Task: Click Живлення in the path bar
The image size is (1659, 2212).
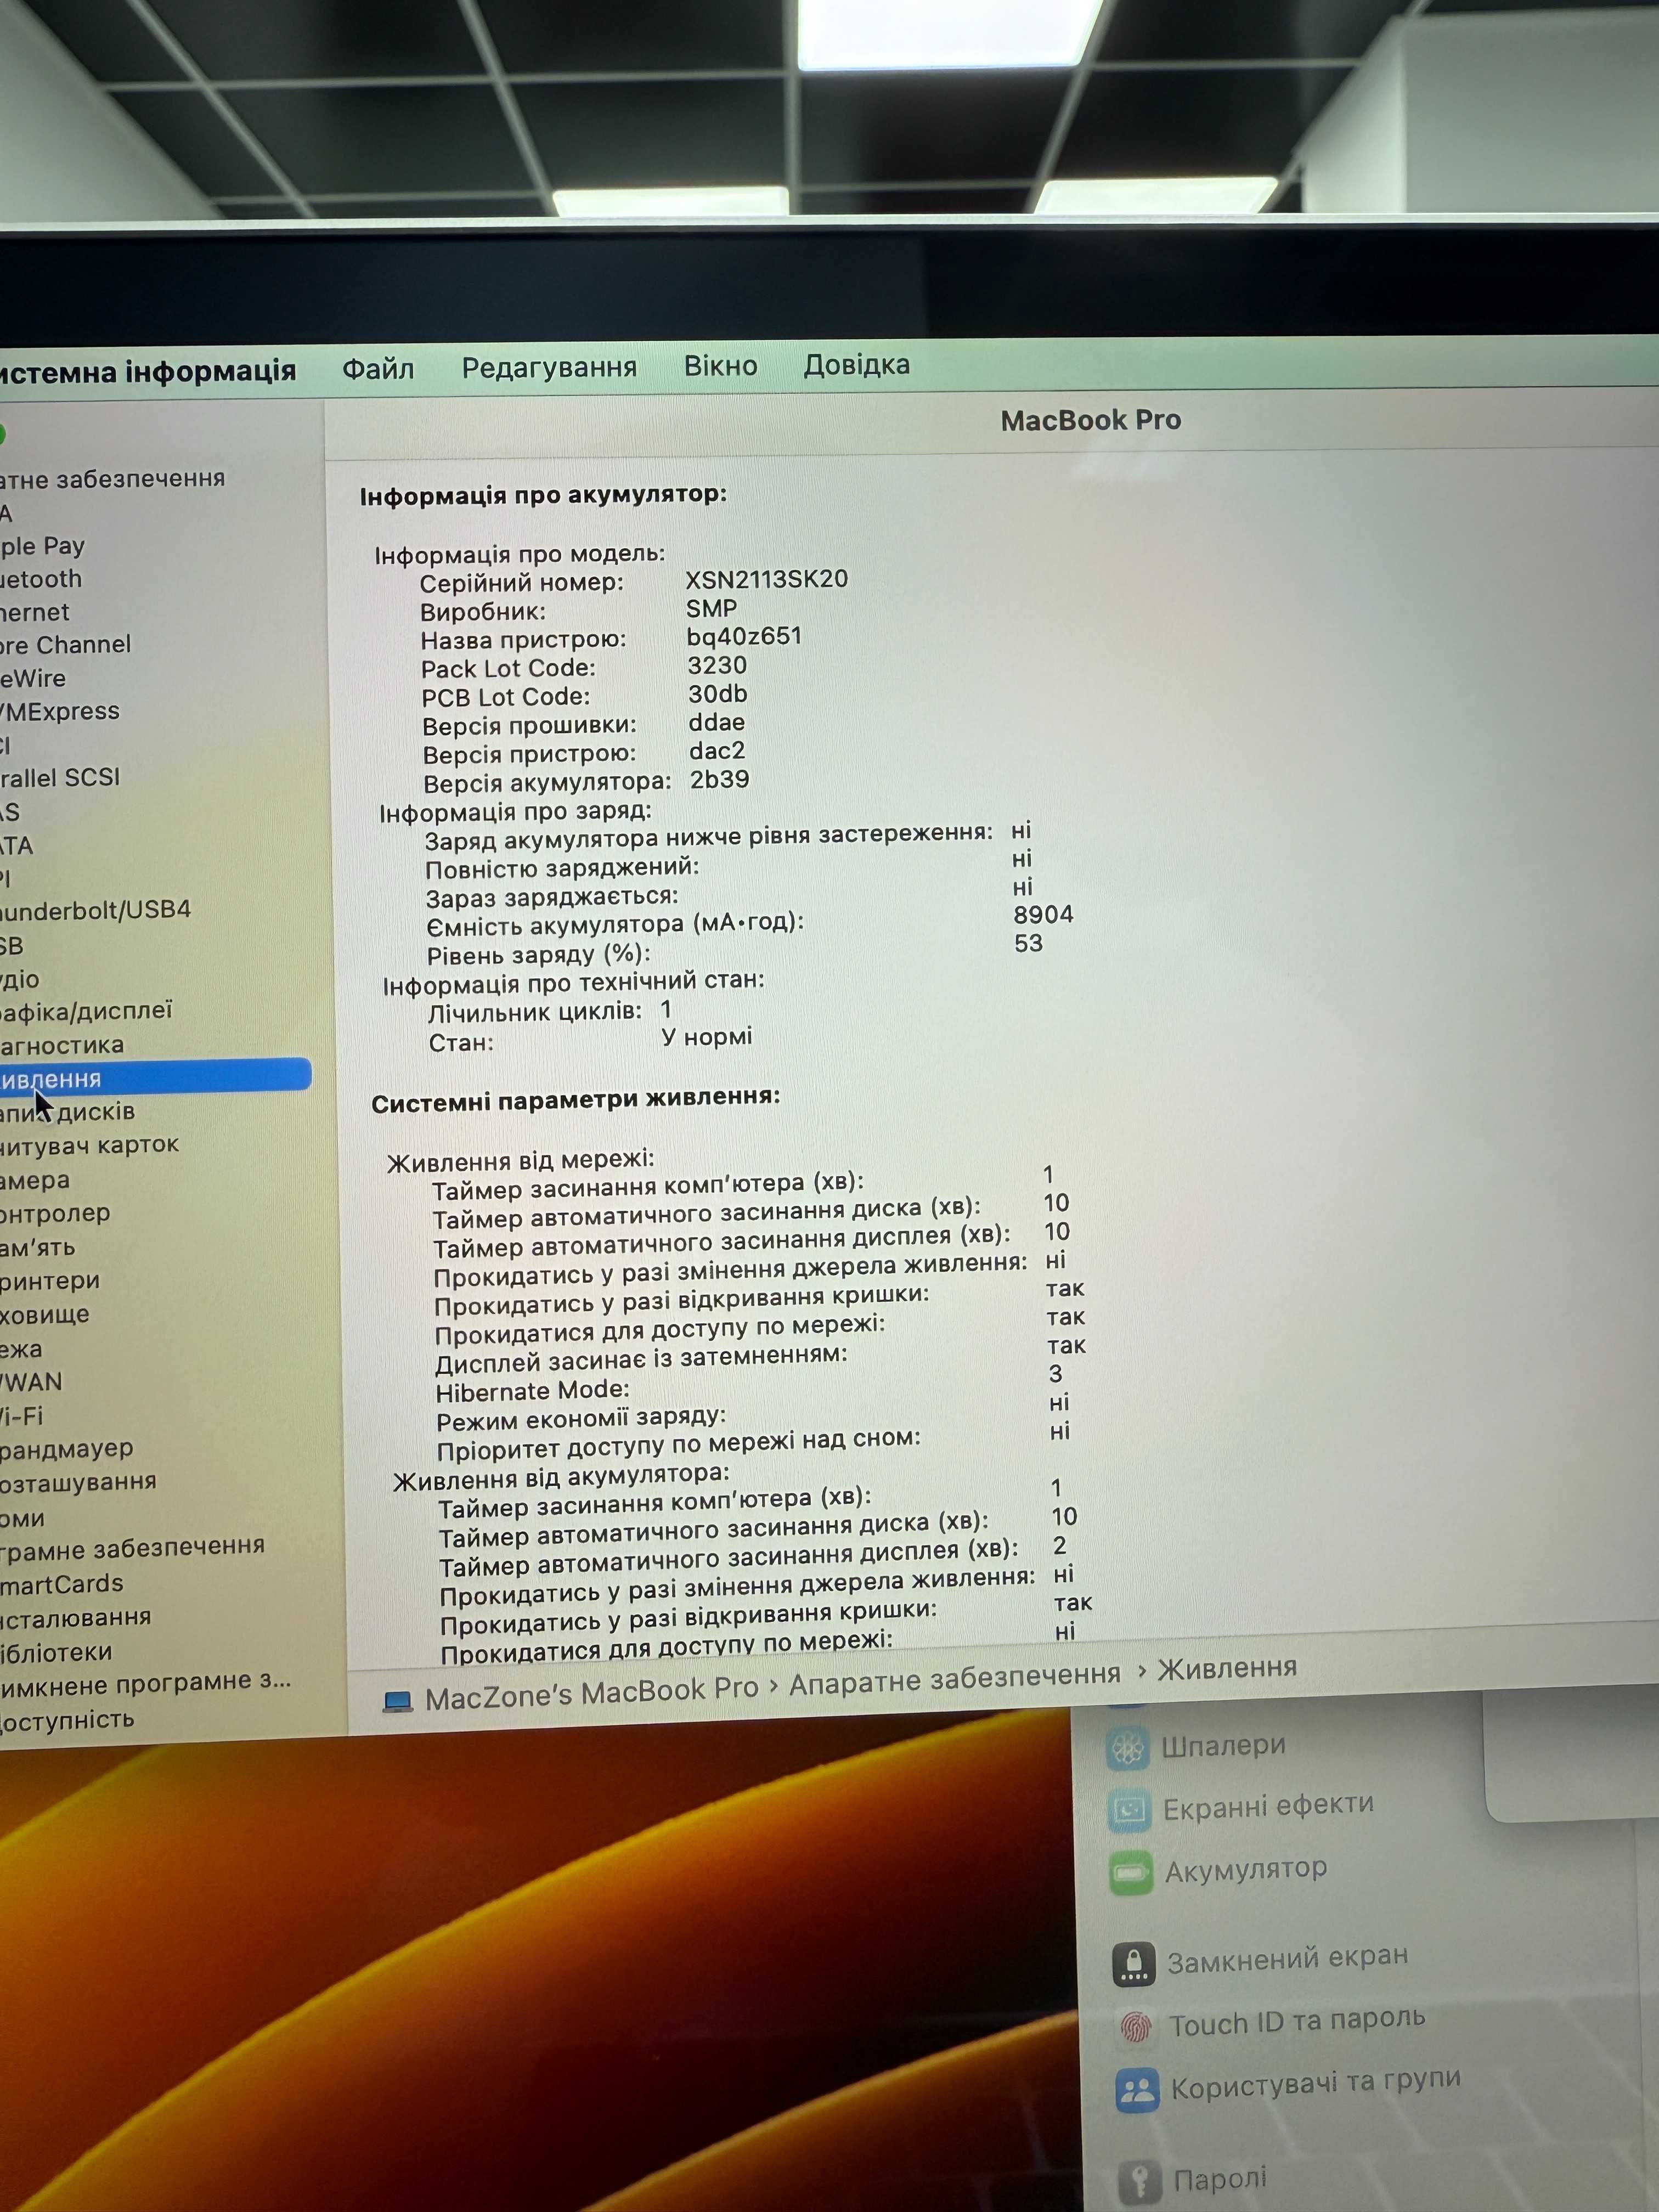Action: tap(1227, 1668)
